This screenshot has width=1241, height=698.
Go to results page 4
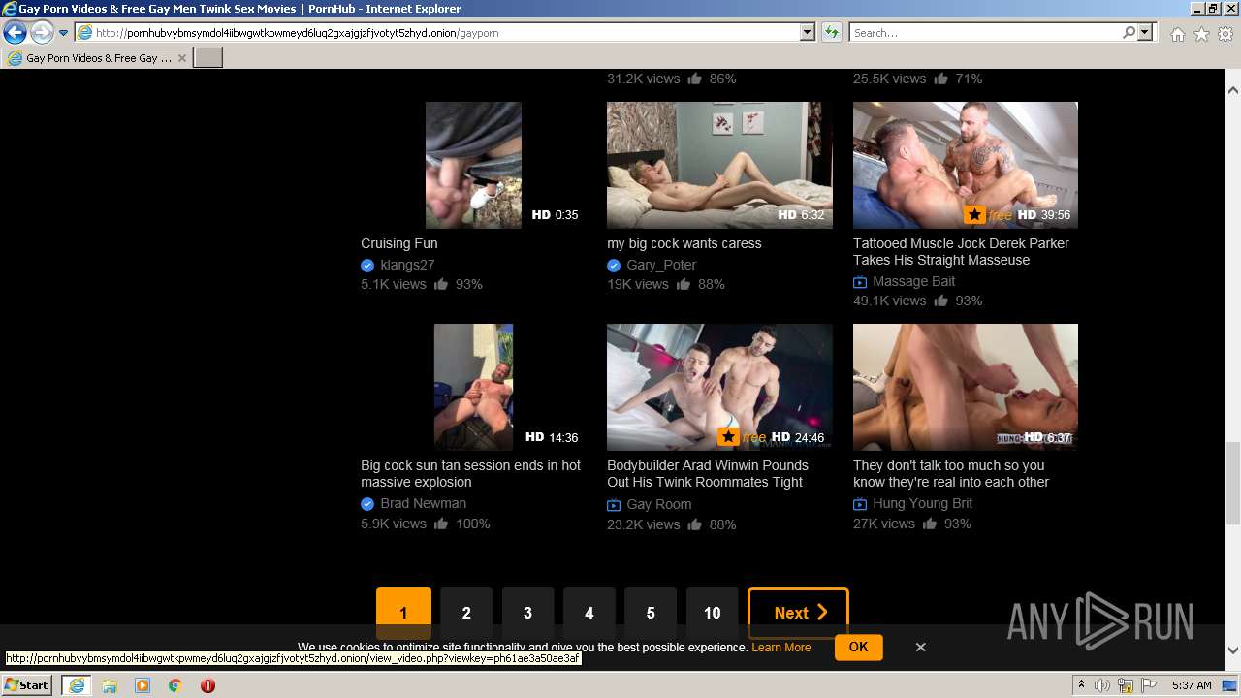point(589,613)
